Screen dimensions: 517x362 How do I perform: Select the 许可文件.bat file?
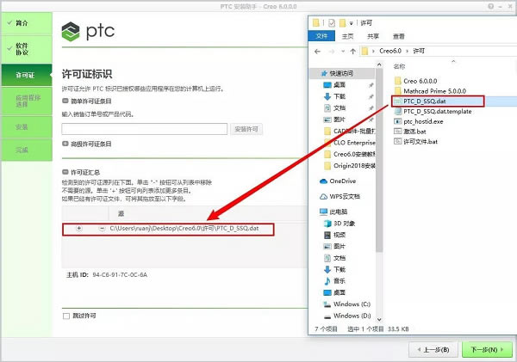[416, 142]
